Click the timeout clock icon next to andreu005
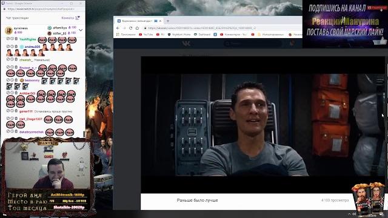The image size is (388, 218). [x=12, y=47]
